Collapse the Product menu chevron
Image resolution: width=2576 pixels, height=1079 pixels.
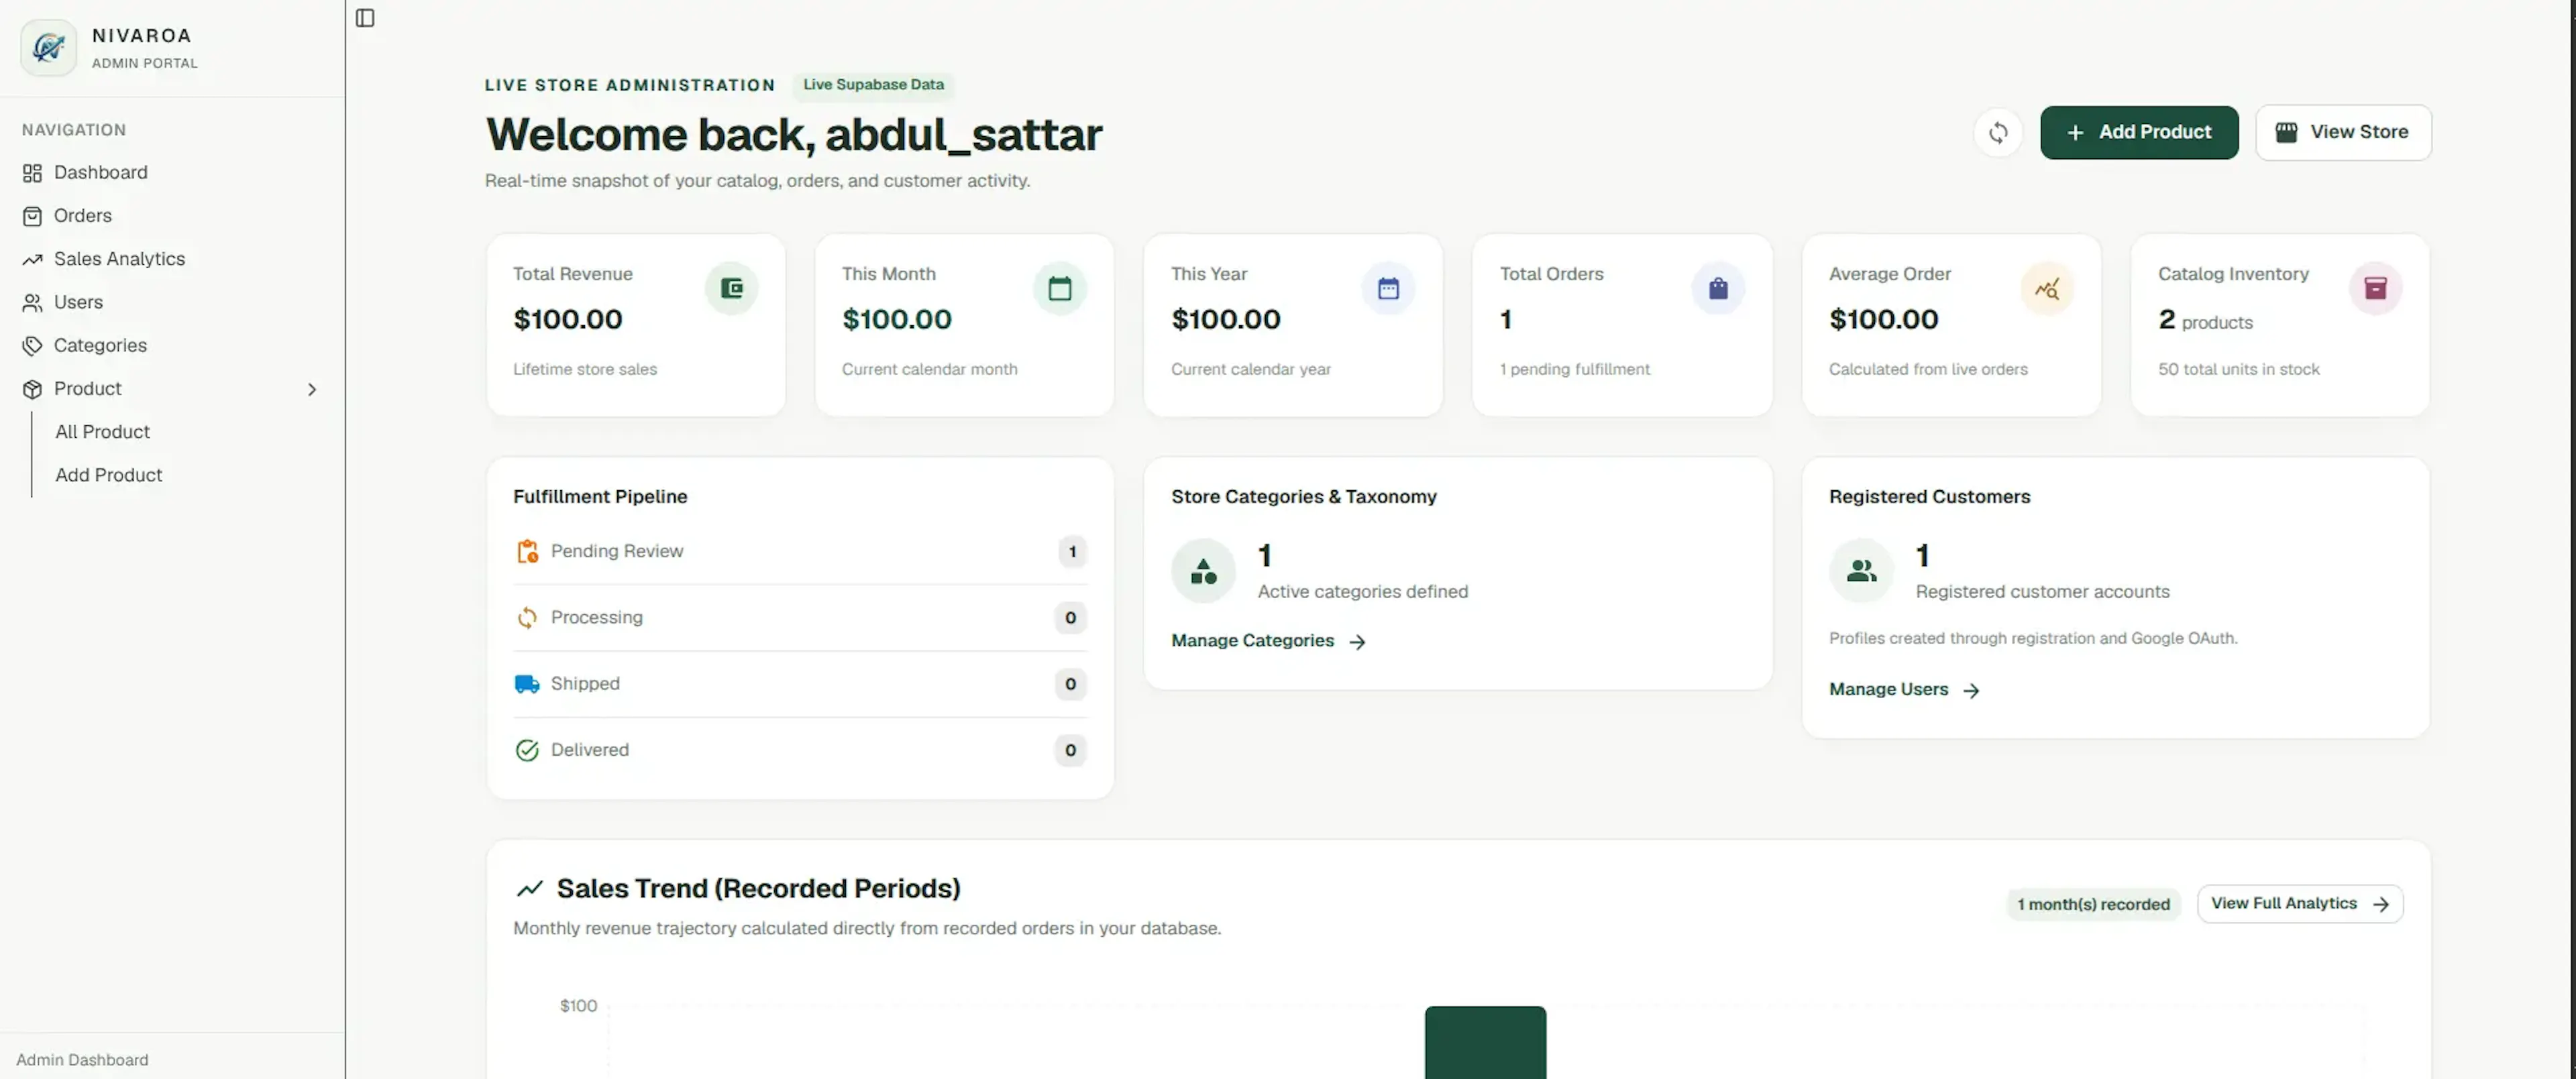[312, 389]
